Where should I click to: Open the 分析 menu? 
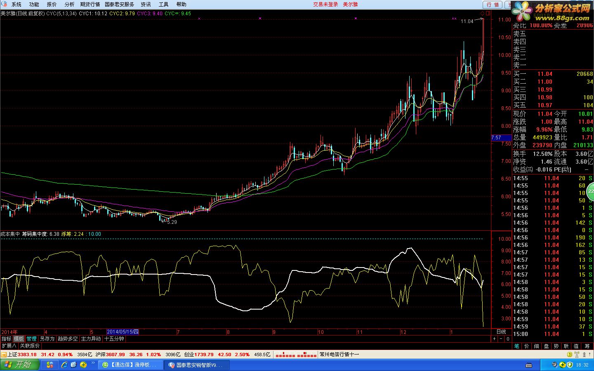pos(69,4)
